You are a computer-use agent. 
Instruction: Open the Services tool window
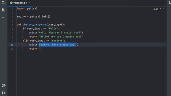coord(3,86)
